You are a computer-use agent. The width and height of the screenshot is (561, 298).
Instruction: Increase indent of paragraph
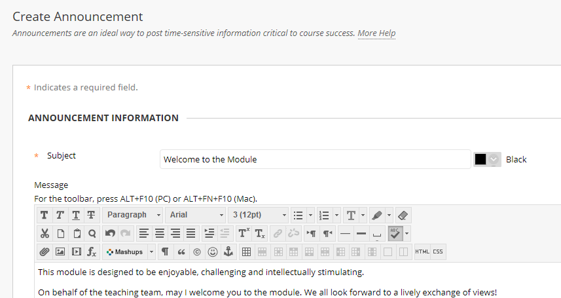(209, 234)
